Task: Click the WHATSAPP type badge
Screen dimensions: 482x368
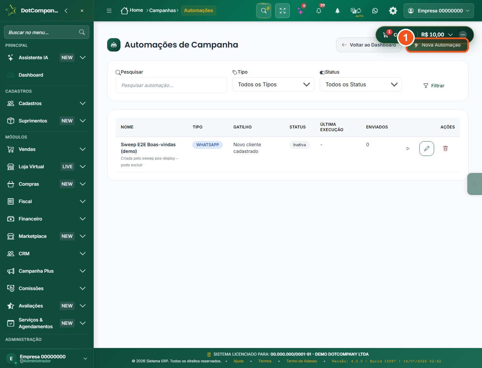Action: [208, 145]
